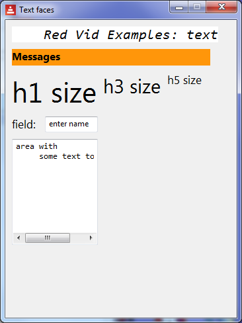This screenshot has width=242, height=323.
Task: Click the red app icon in title bar
Action: click(11, 10)
